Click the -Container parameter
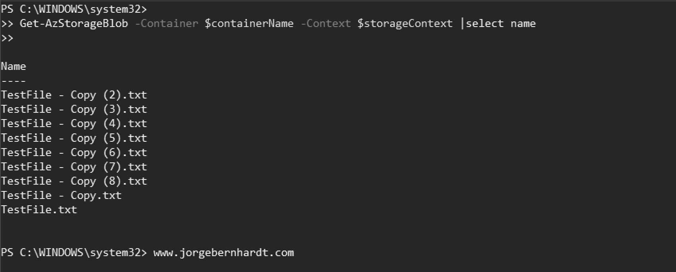This screenshot has height=272, width=676. click(x=167, y=23)
